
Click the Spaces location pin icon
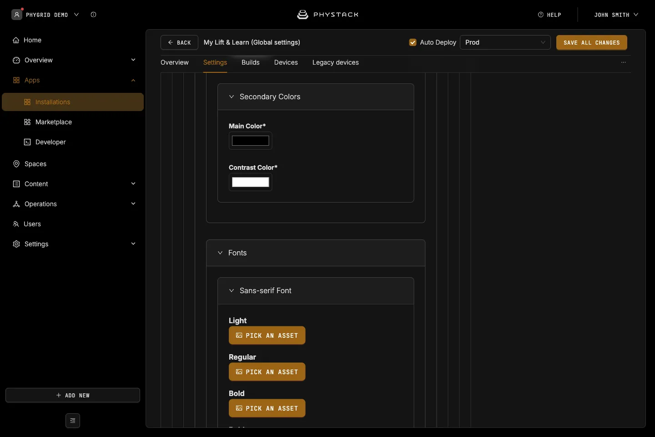point(16,164)
